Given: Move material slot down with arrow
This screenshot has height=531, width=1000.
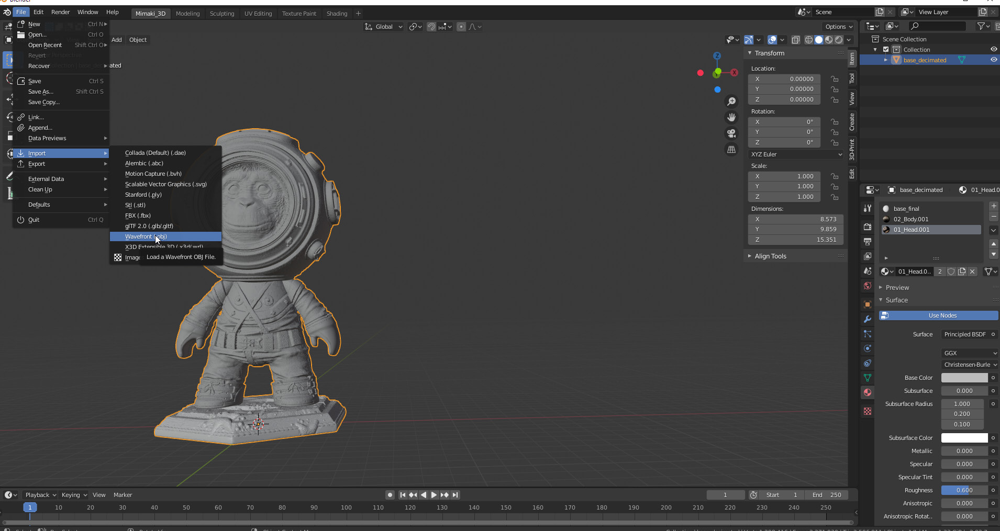Looking at the screenshot, I should 994,254.
